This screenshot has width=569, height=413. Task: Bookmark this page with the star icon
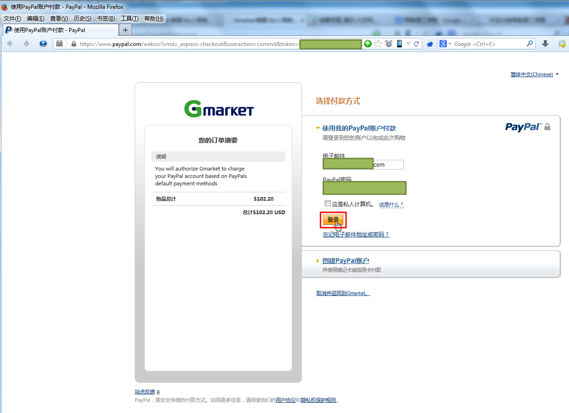pyautogui.click(x=378, y=44)
